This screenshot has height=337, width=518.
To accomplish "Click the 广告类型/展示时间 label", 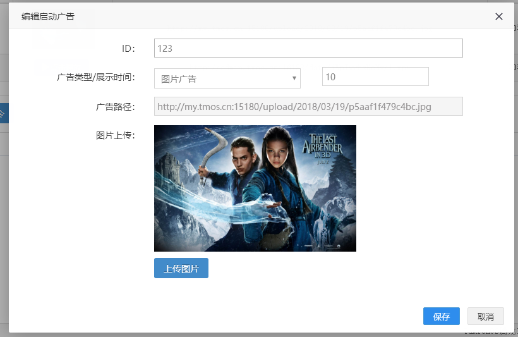I will [x=96, y=77].
